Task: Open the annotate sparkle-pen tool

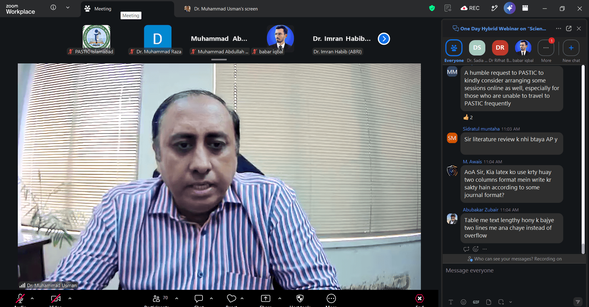Action: pos(494,8)
